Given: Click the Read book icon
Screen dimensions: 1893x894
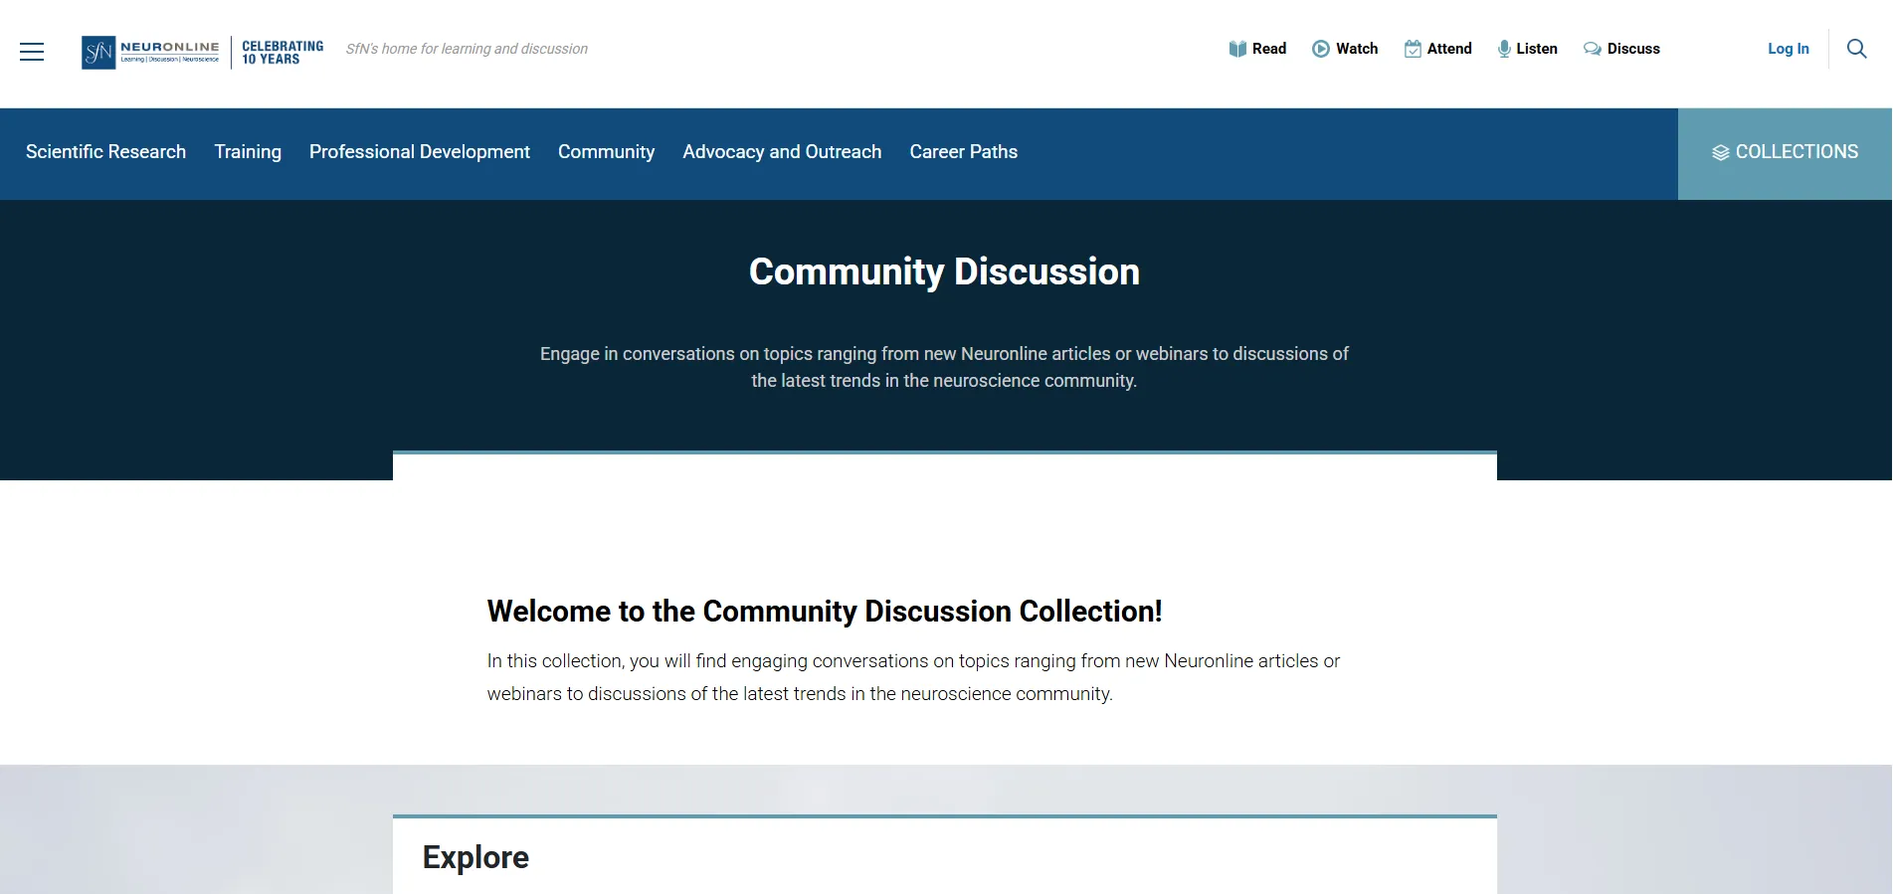Looking at the screenshot, I should coord(1237,49).
